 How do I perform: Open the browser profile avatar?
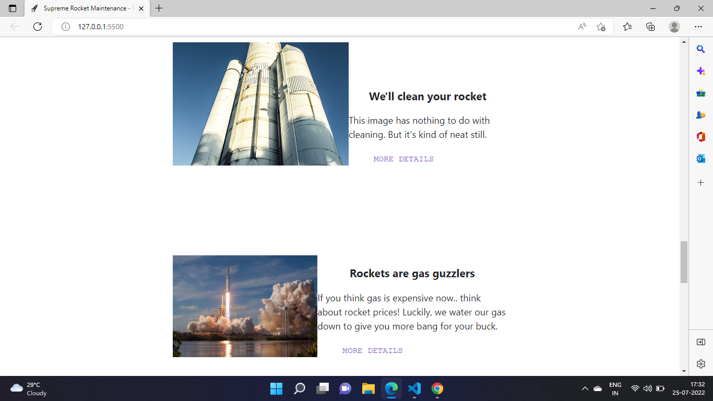[x=674, y=26]
